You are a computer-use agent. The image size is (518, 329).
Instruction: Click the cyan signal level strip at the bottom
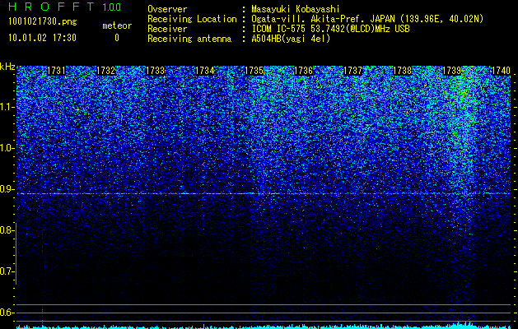click(264, 327)
